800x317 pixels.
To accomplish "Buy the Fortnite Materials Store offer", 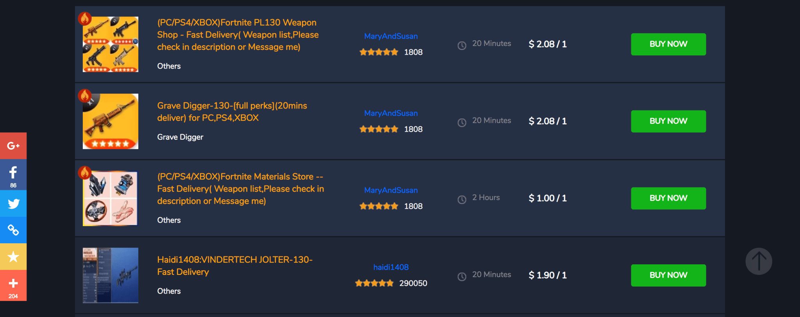I will [668, 198].
